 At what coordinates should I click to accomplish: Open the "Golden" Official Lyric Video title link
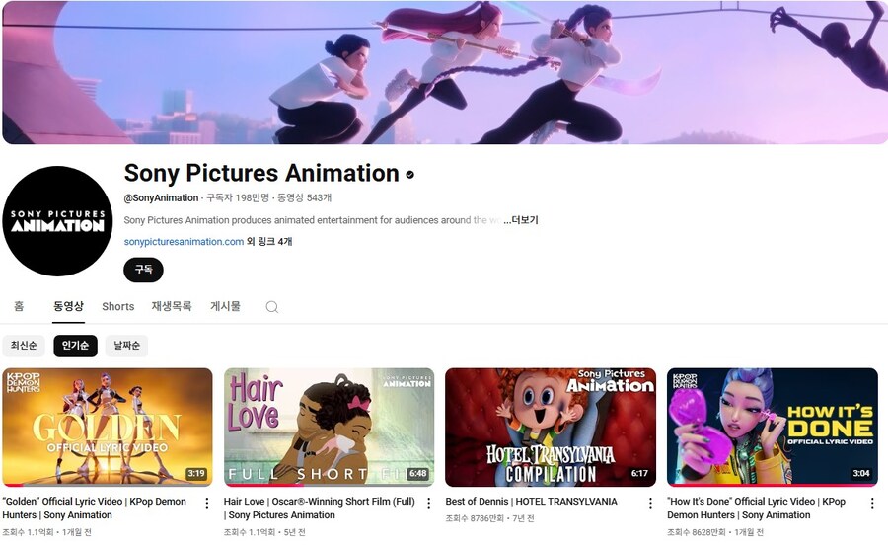point(94,509)
